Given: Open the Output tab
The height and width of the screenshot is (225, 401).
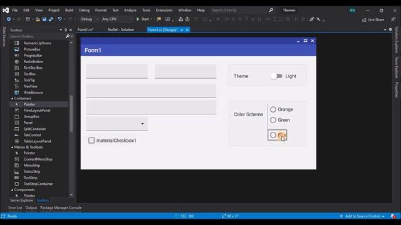Looking at the screenshot, I should [x=31, y=207].
